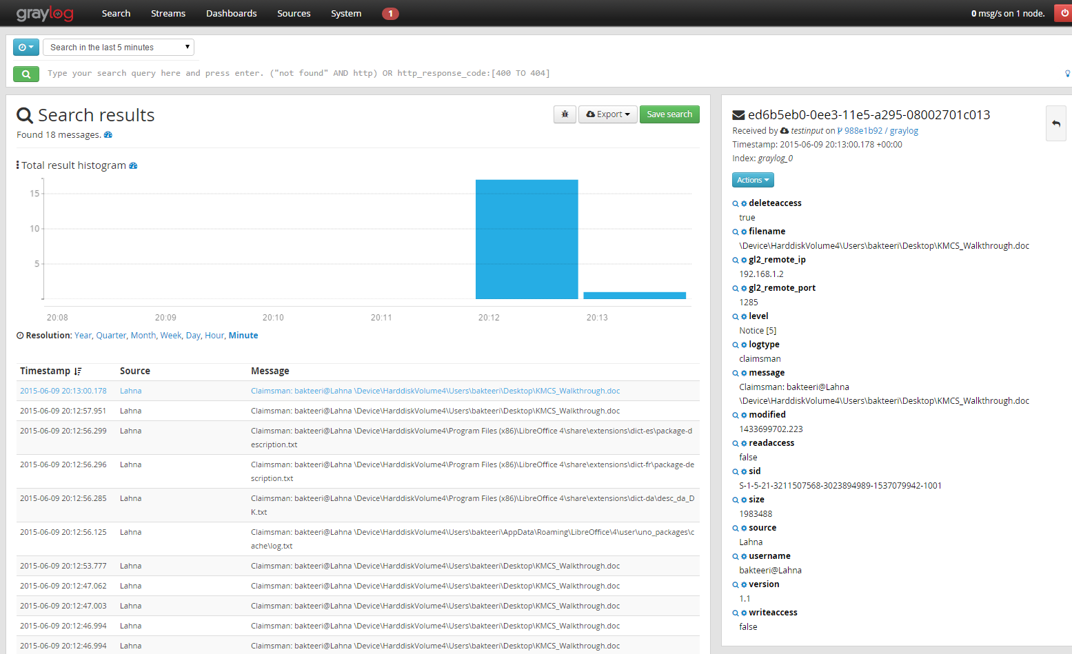The image size is (1072, 654).
Task: Open the 'Search in the last 5 minutes' dropdown
Action: [x=119, y=47]
